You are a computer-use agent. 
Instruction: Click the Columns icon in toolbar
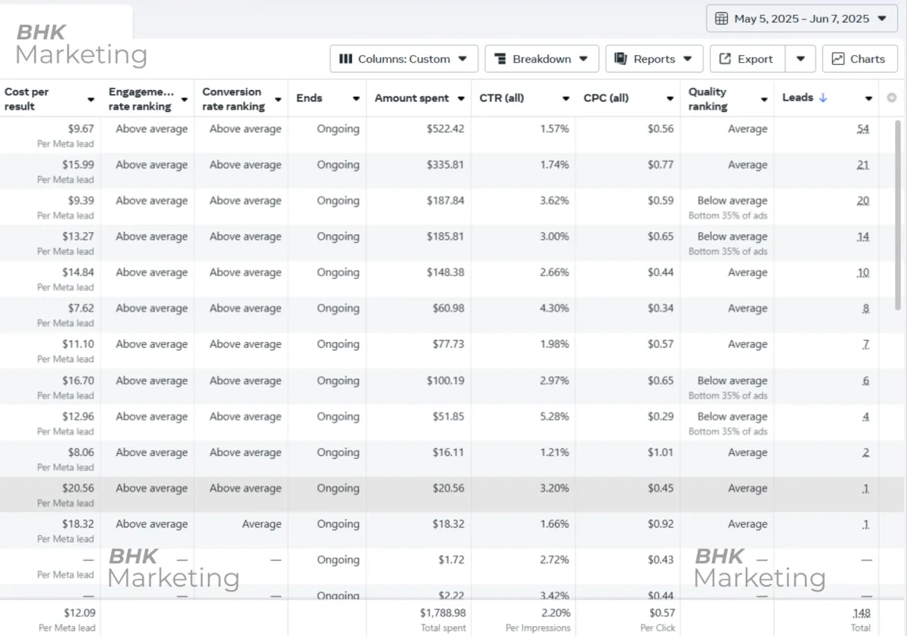coord(345,59)
